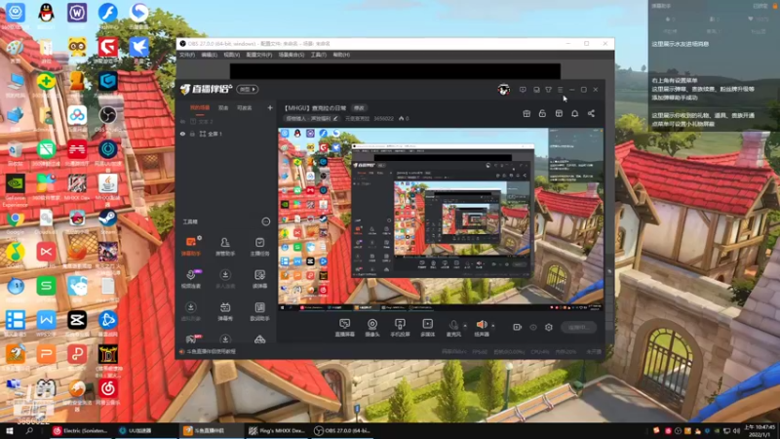
Task: Toggle the room lock icon above preview
Action: pyautogui.click(x=542, y=113)
